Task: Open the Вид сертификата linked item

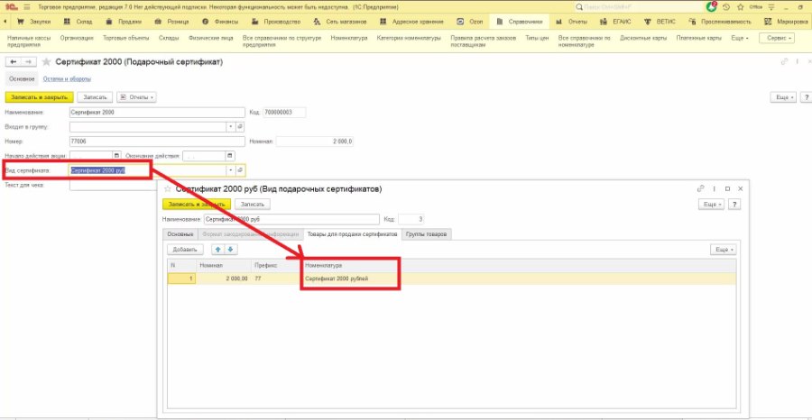Action: click(x=240, y=170)
